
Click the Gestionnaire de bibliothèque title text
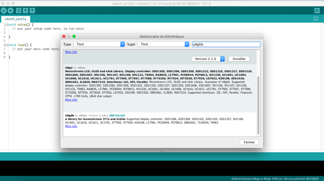pos(162,36)
